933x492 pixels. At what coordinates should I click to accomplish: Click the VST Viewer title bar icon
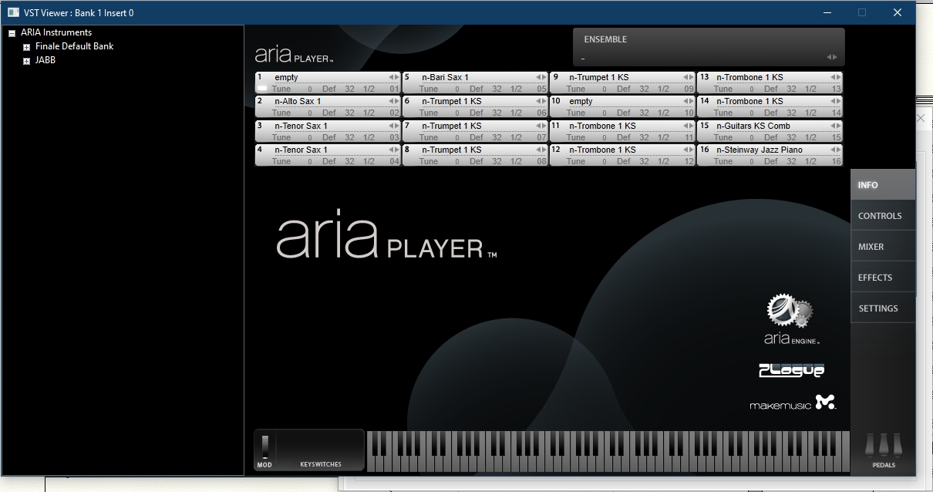pyautogui.click(x=13, y=12)
